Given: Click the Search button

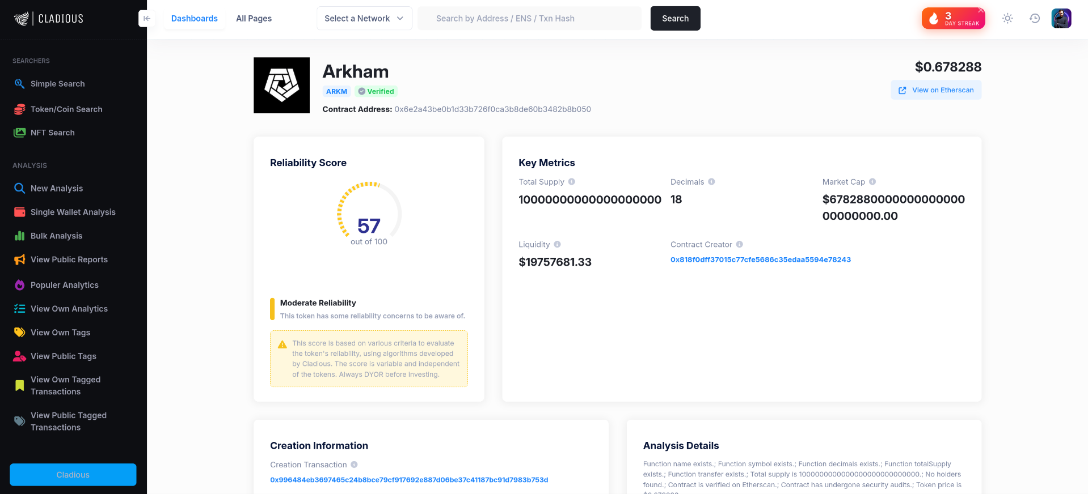Looking at the screenshot, I should tap(675, 19).
